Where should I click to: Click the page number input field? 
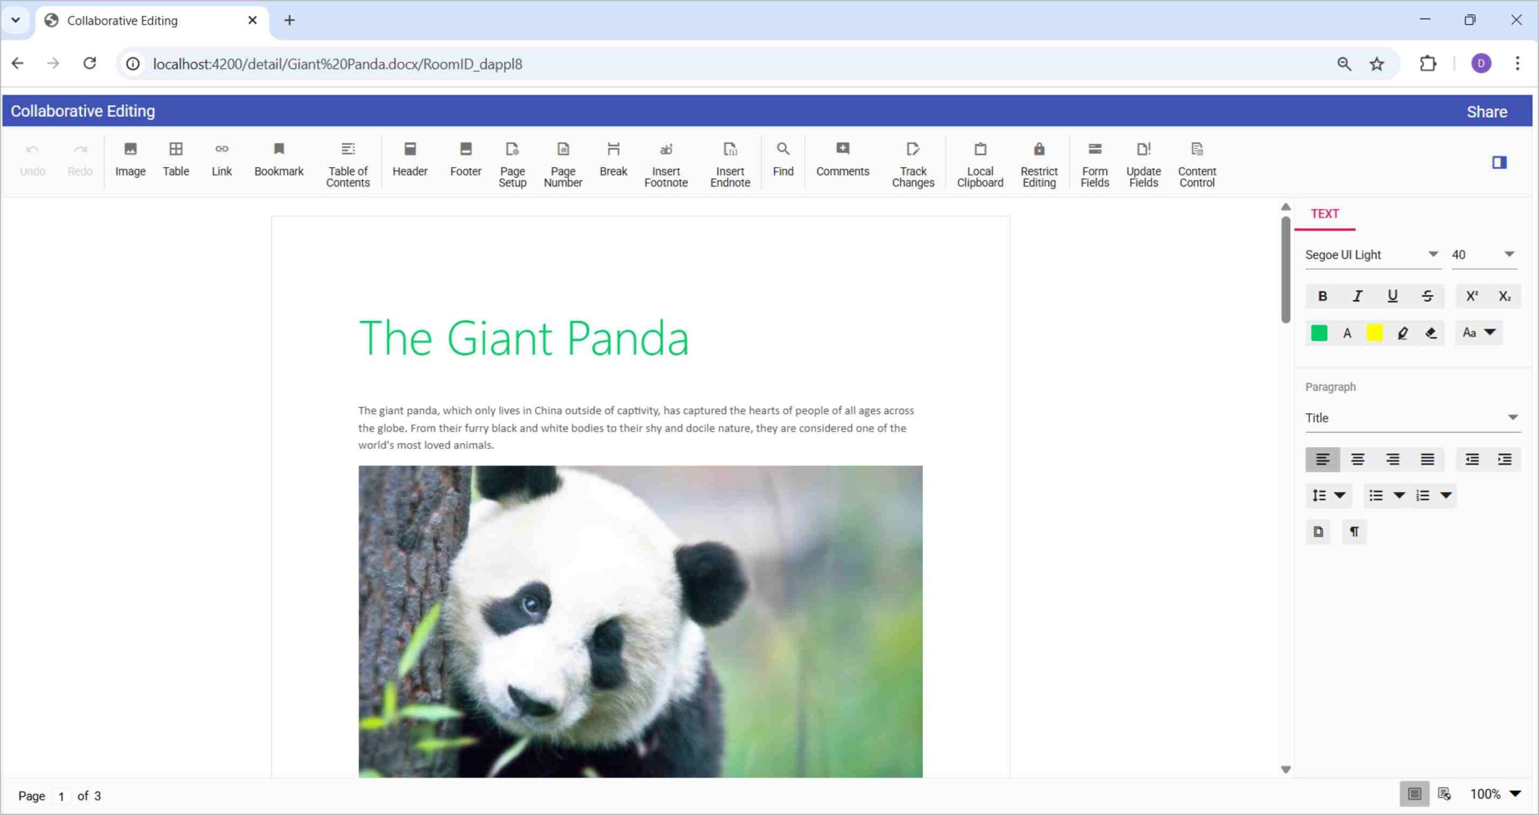pyautogui.click(x=61, y=796)
